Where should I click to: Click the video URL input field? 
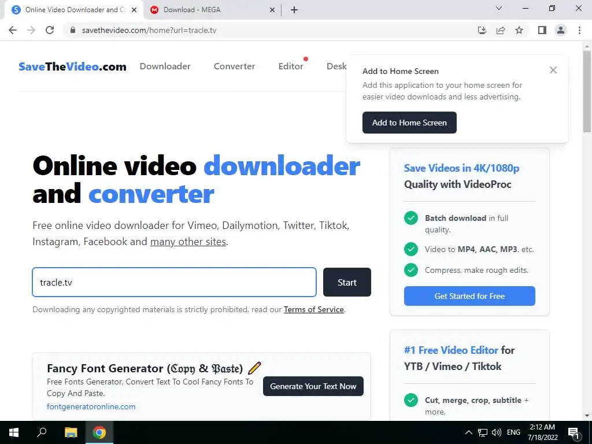pos(174,282)
